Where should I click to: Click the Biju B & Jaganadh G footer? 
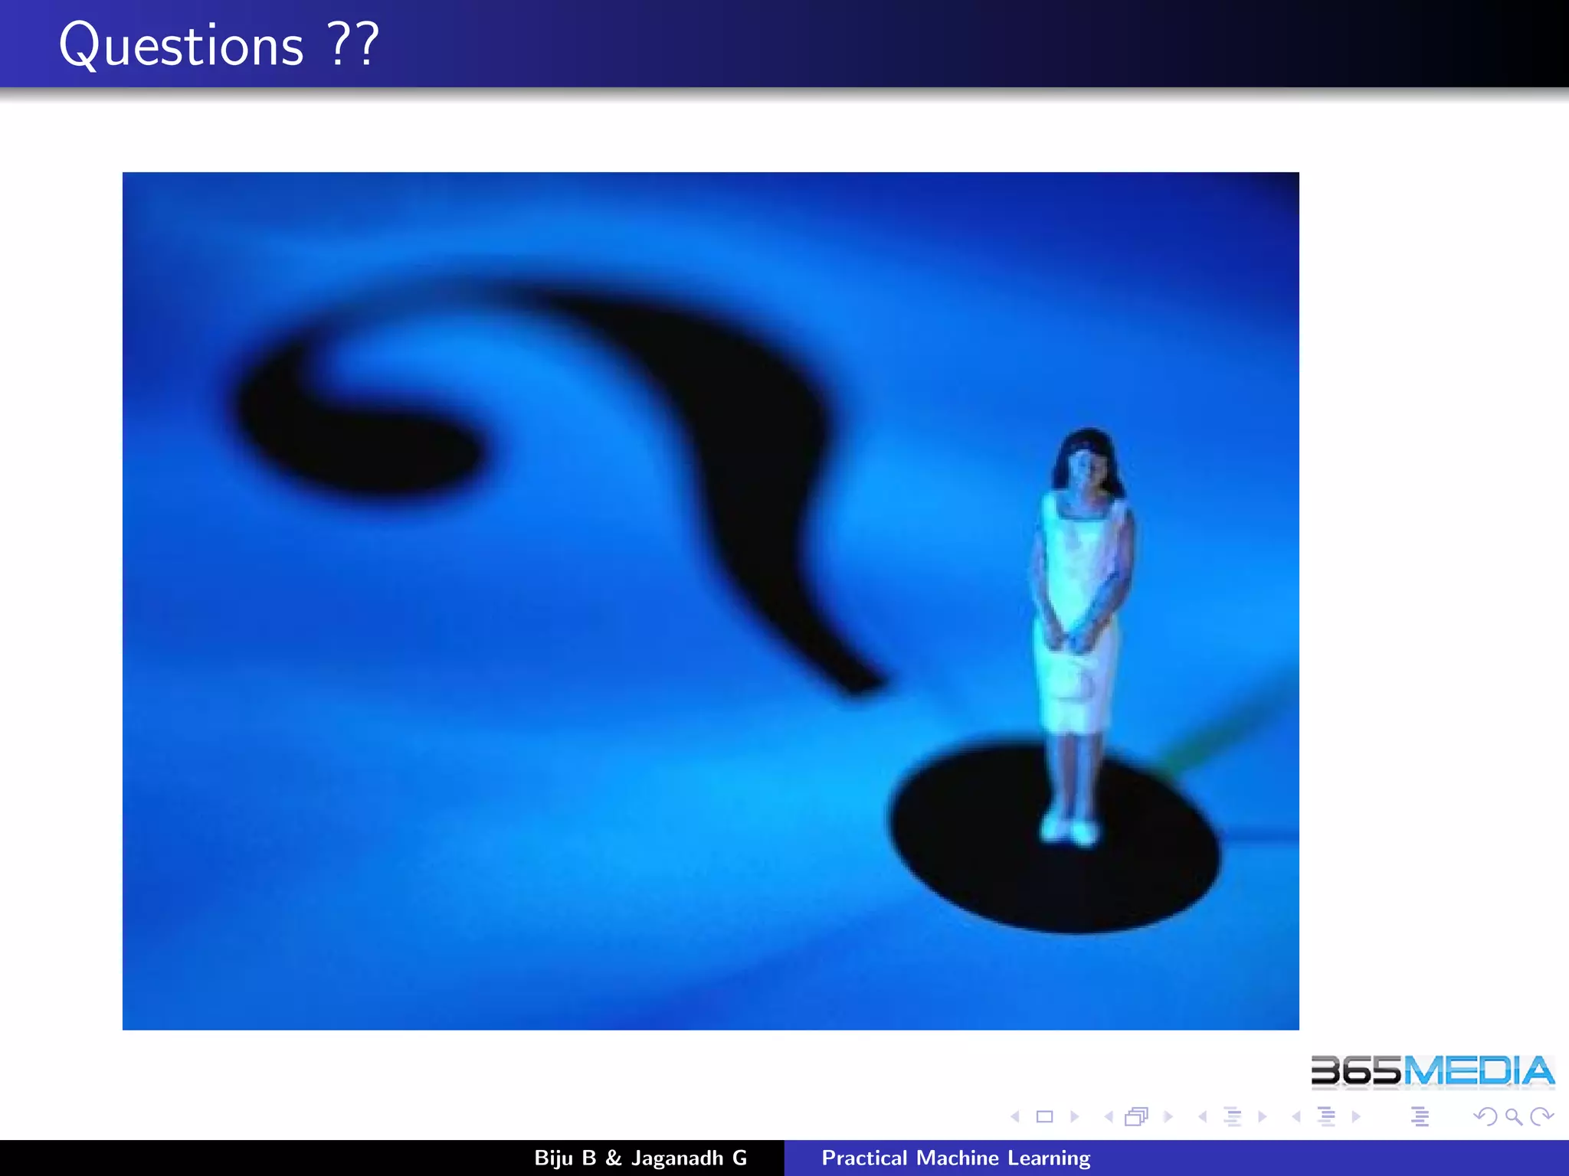640,1158
